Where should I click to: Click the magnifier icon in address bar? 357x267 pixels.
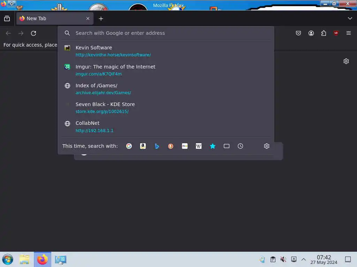tap(67, 33)
